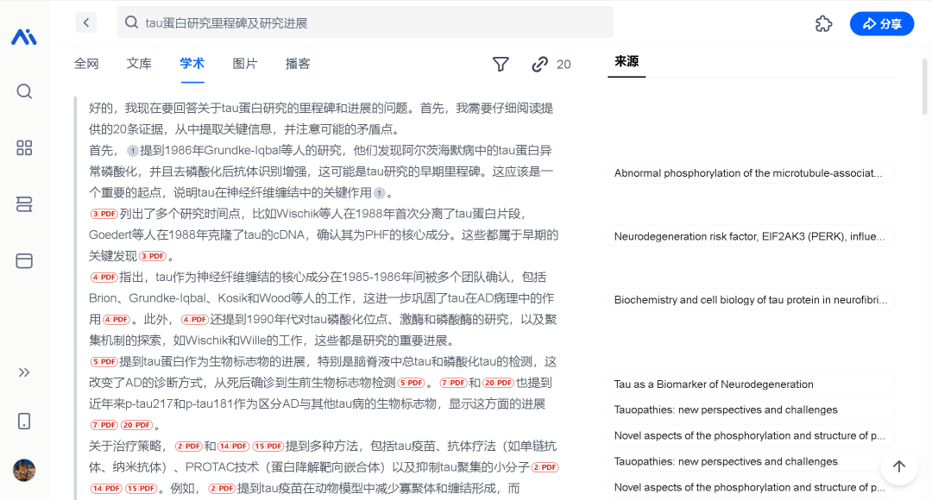Open the user profile avatar
This screenshot has width=932, height=500.
[24, 470]
